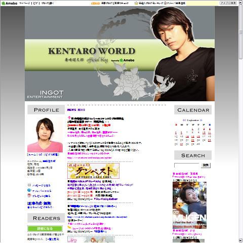Open calendar date 22
Screen dimensions: 243x243
coord(193,140)
